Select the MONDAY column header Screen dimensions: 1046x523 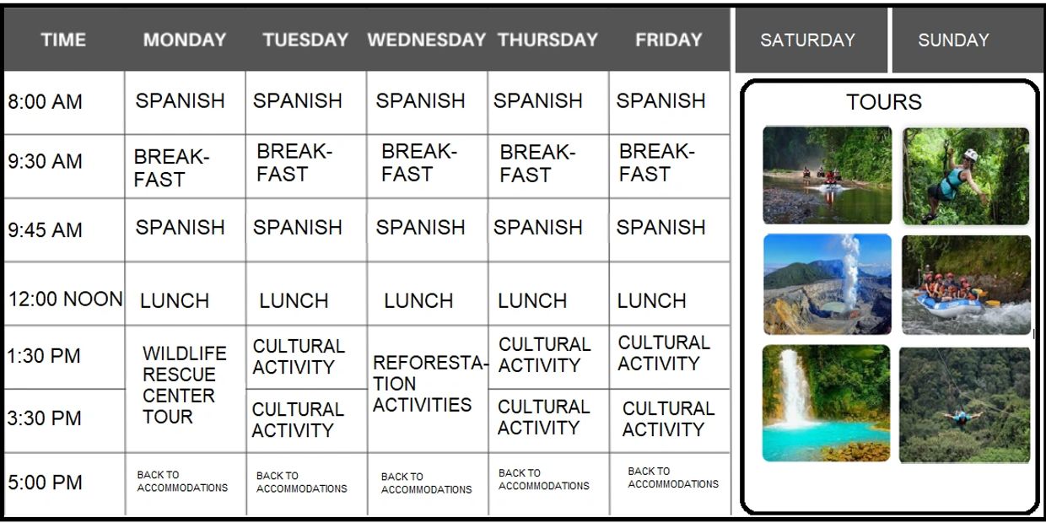click(185, 40)
